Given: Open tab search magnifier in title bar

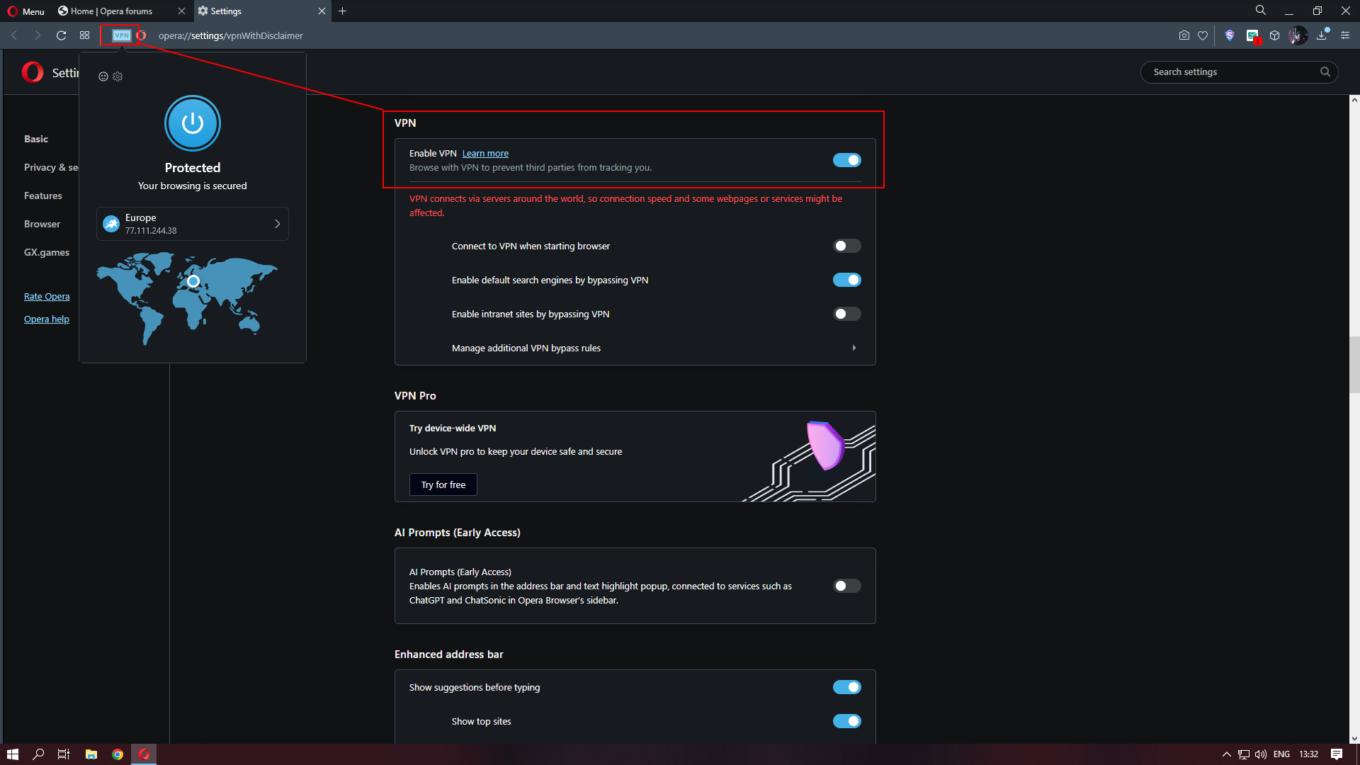Looking at the screenshot, I should 1261,11.
